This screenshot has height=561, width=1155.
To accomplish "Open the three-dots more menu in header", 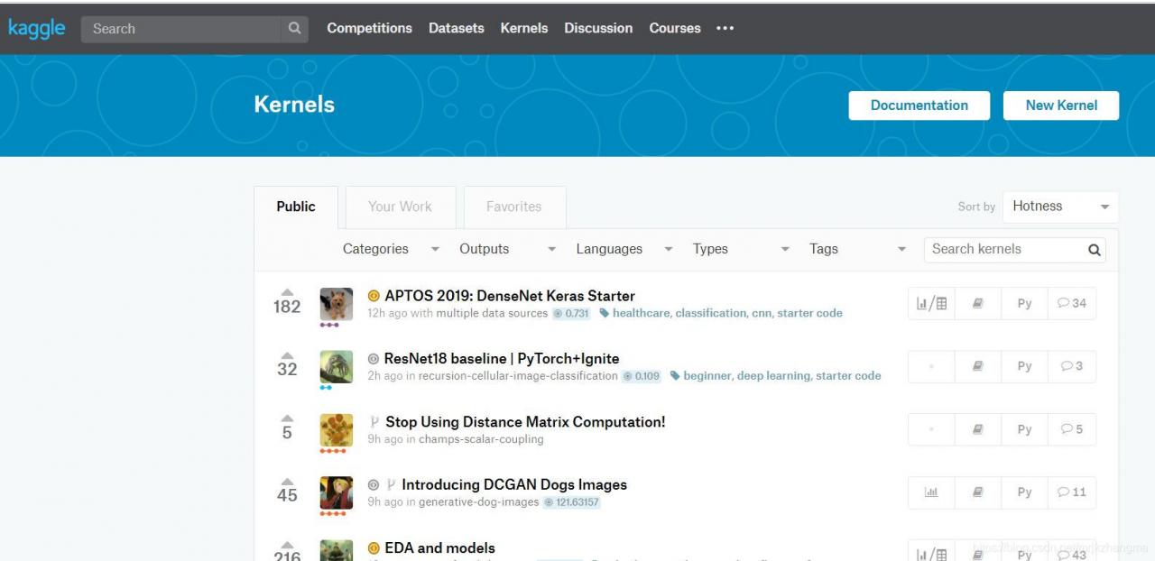I will tap(725, 28).
